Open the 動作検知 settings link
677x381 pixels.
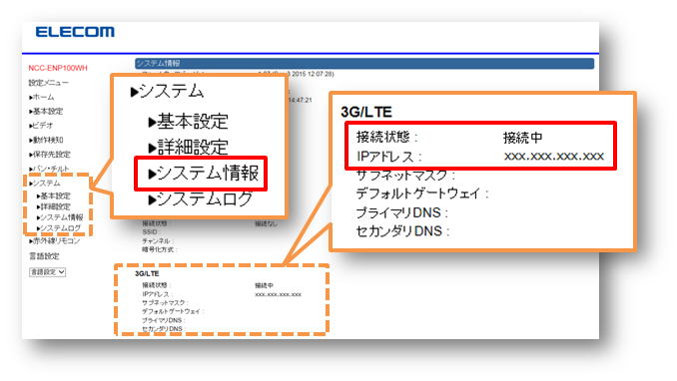(46, 140)
